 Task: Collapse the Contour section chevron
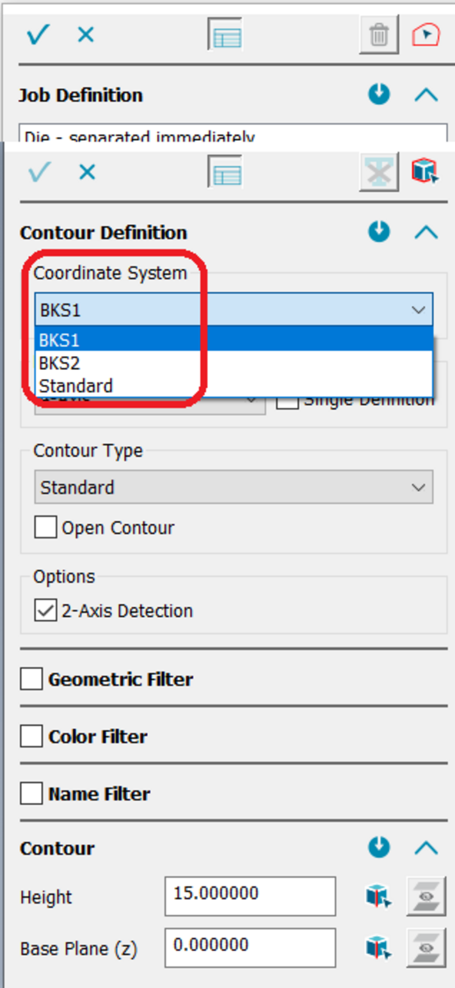pyautogui.click(x=426, y=848)
